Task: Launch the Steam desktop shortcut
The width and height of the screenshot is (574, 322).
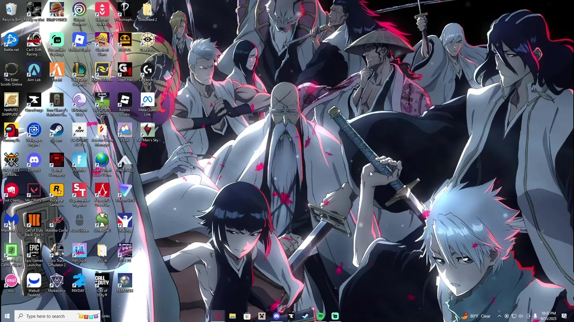Action: coord(57,133)
